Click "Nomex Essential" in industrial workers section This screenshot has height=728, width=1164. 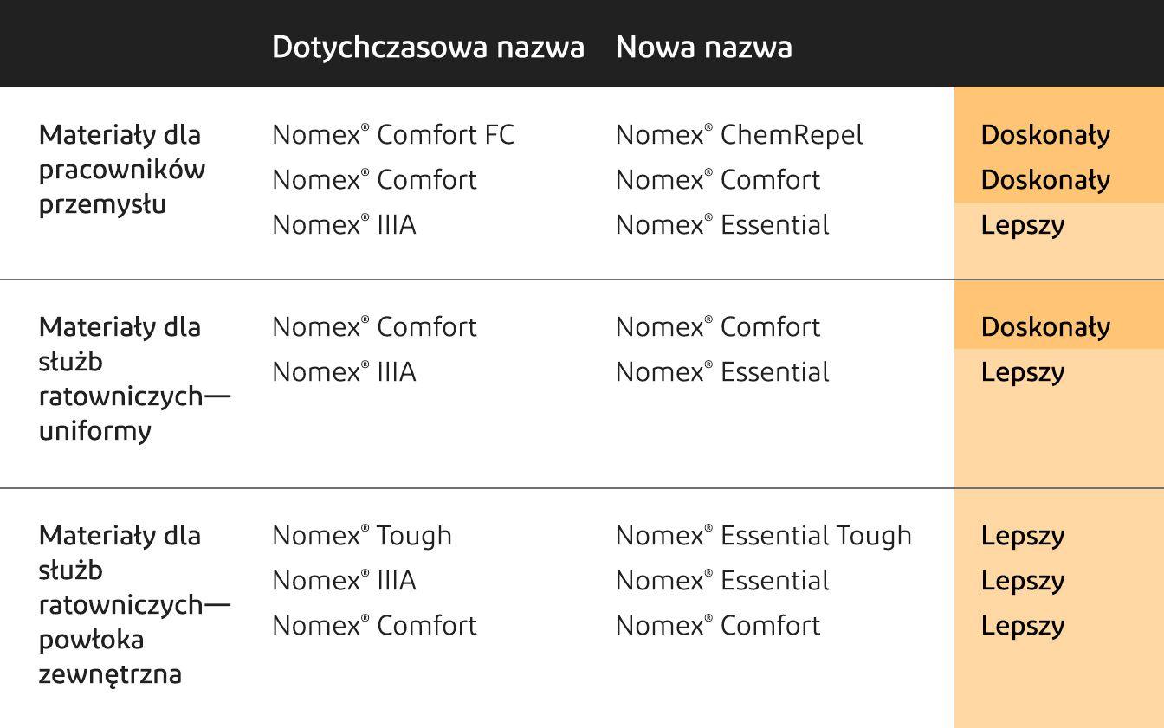pyautogui.click(x=722, y=225)
